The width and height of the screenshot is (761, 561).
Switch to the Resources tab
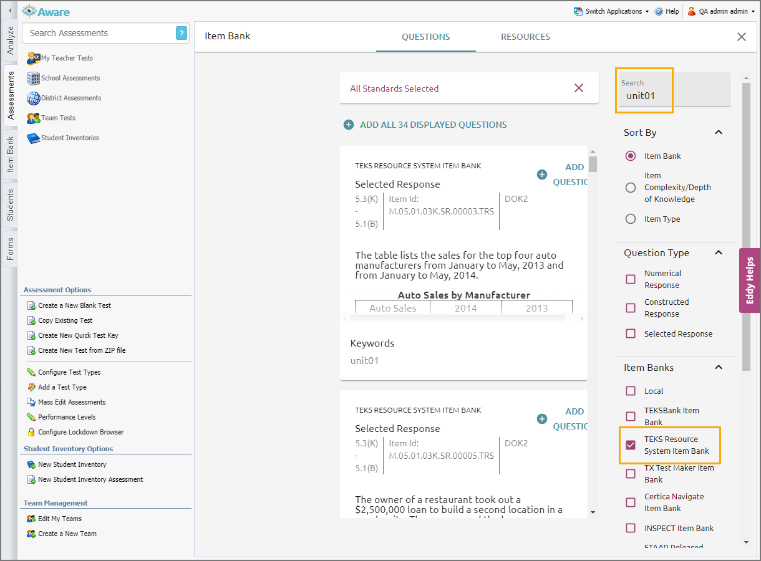[525, 37]
